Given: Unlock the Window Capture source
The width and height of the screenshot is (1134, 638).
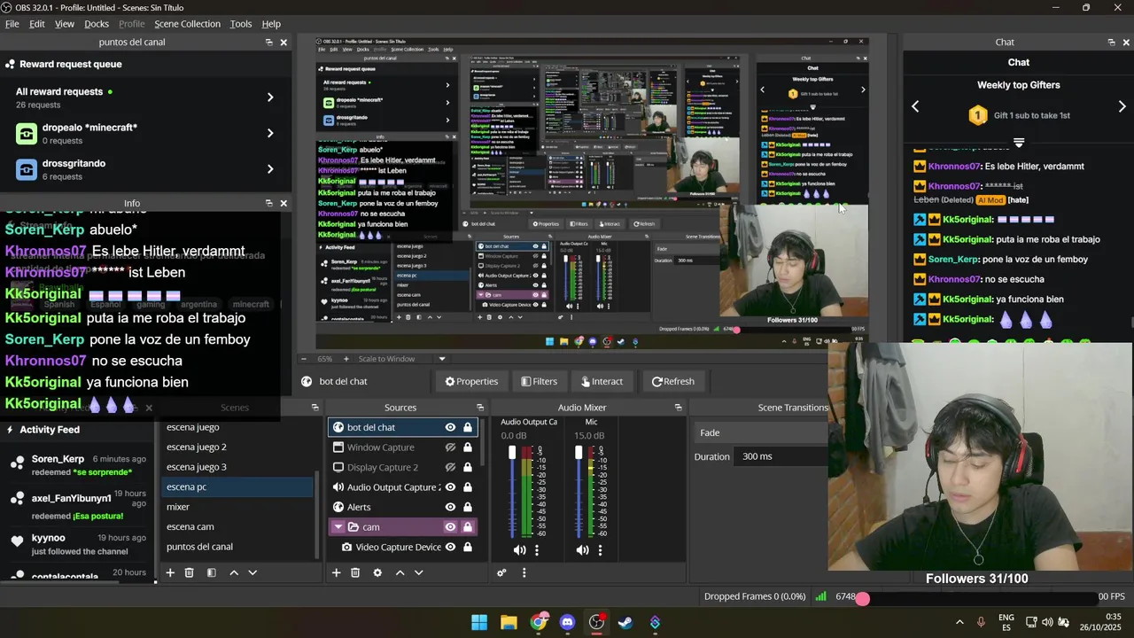Looking at the screenshot, I should [468, 447].
